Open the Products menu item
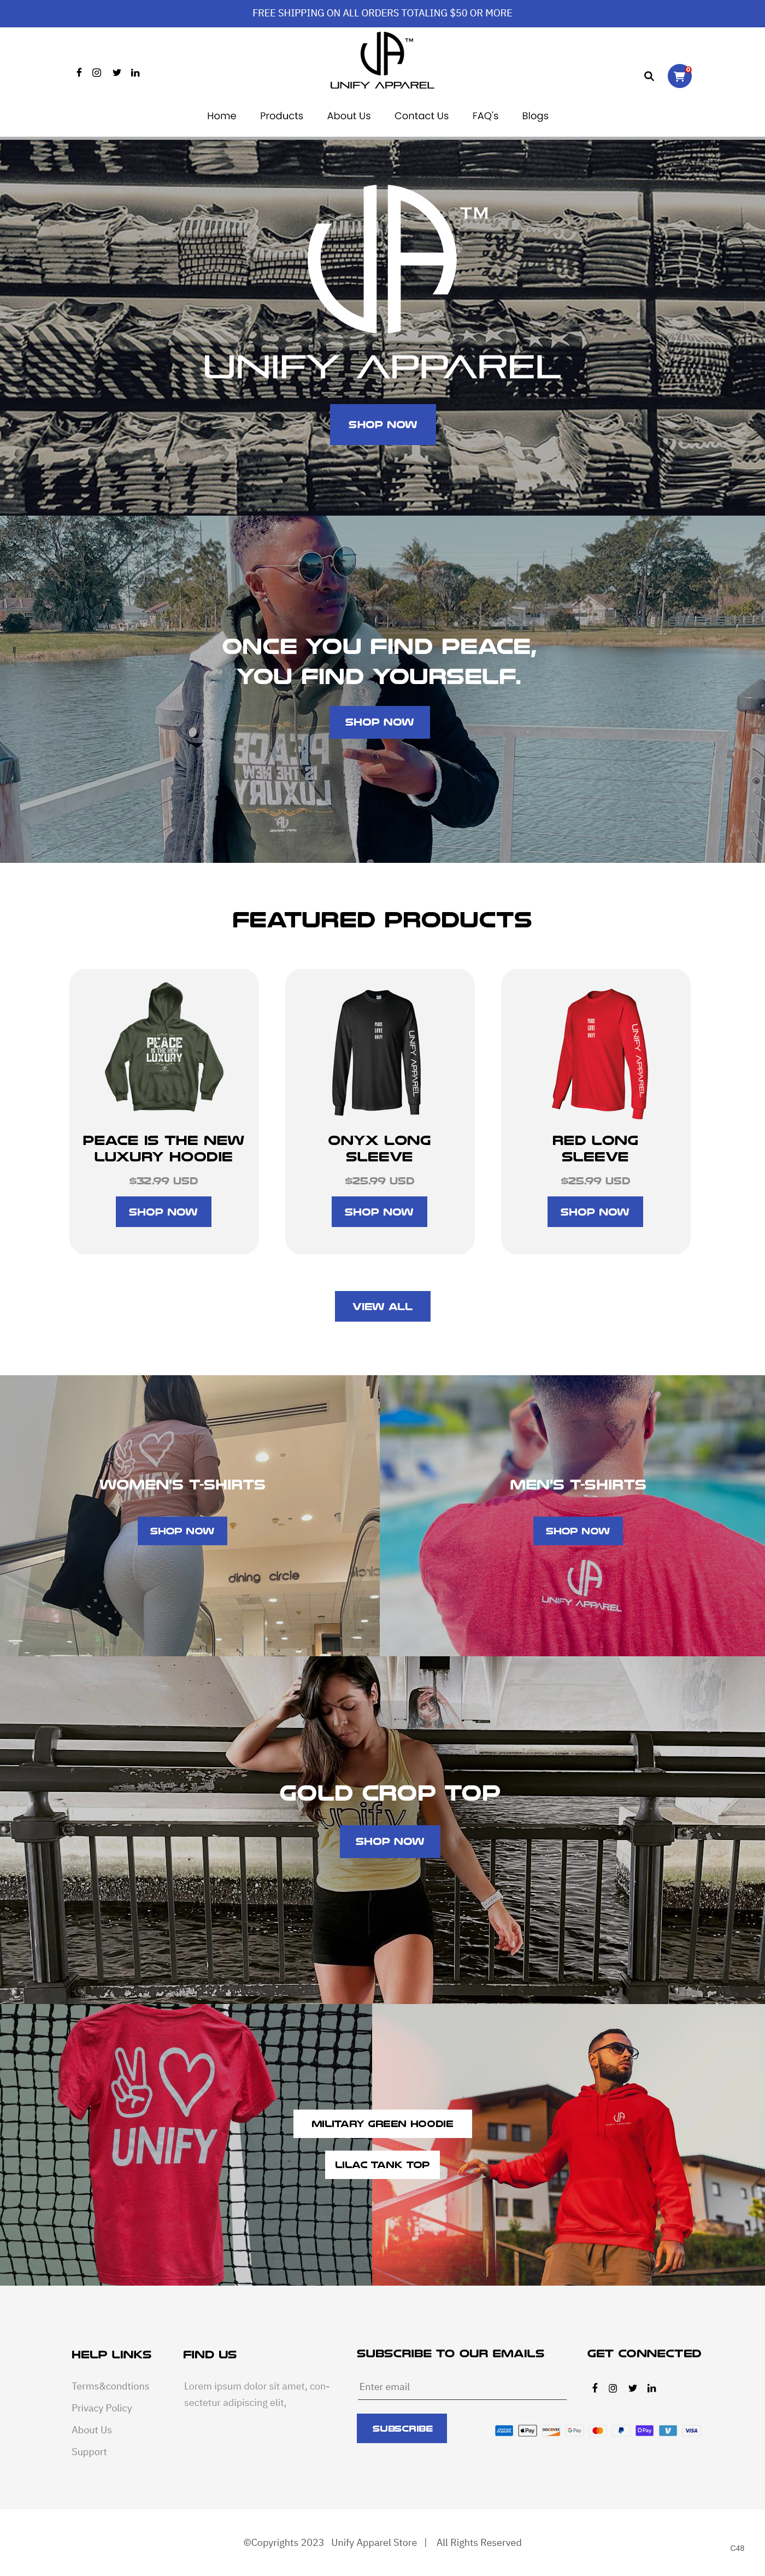This screenshot has width=765, height=2576. [281, 116]
